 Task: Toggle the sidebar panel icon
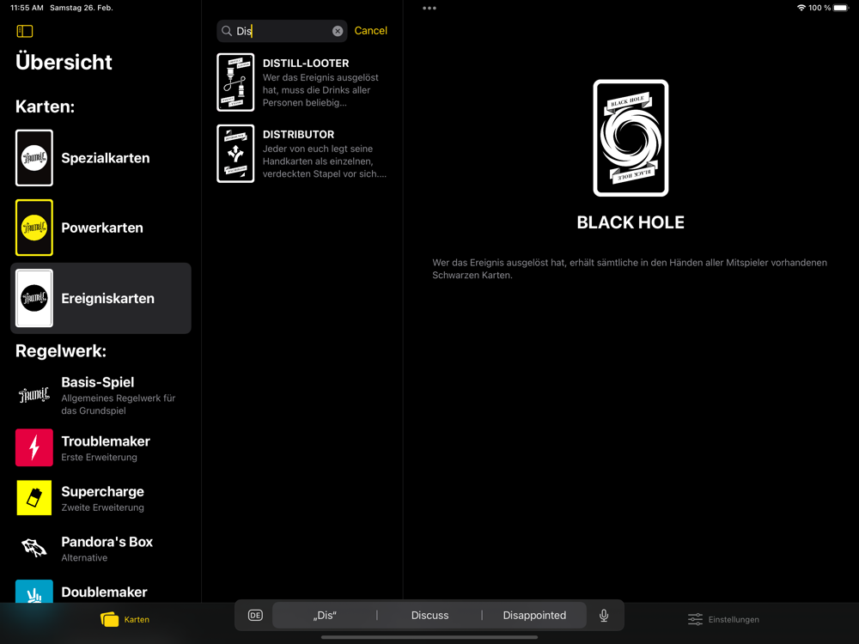click(x=25, y=31)
